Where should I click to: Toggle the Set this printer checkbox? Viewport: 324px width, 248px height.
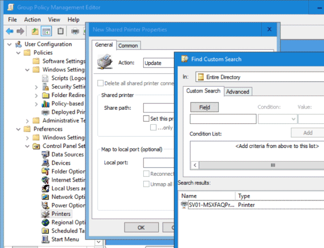point(146,118)
